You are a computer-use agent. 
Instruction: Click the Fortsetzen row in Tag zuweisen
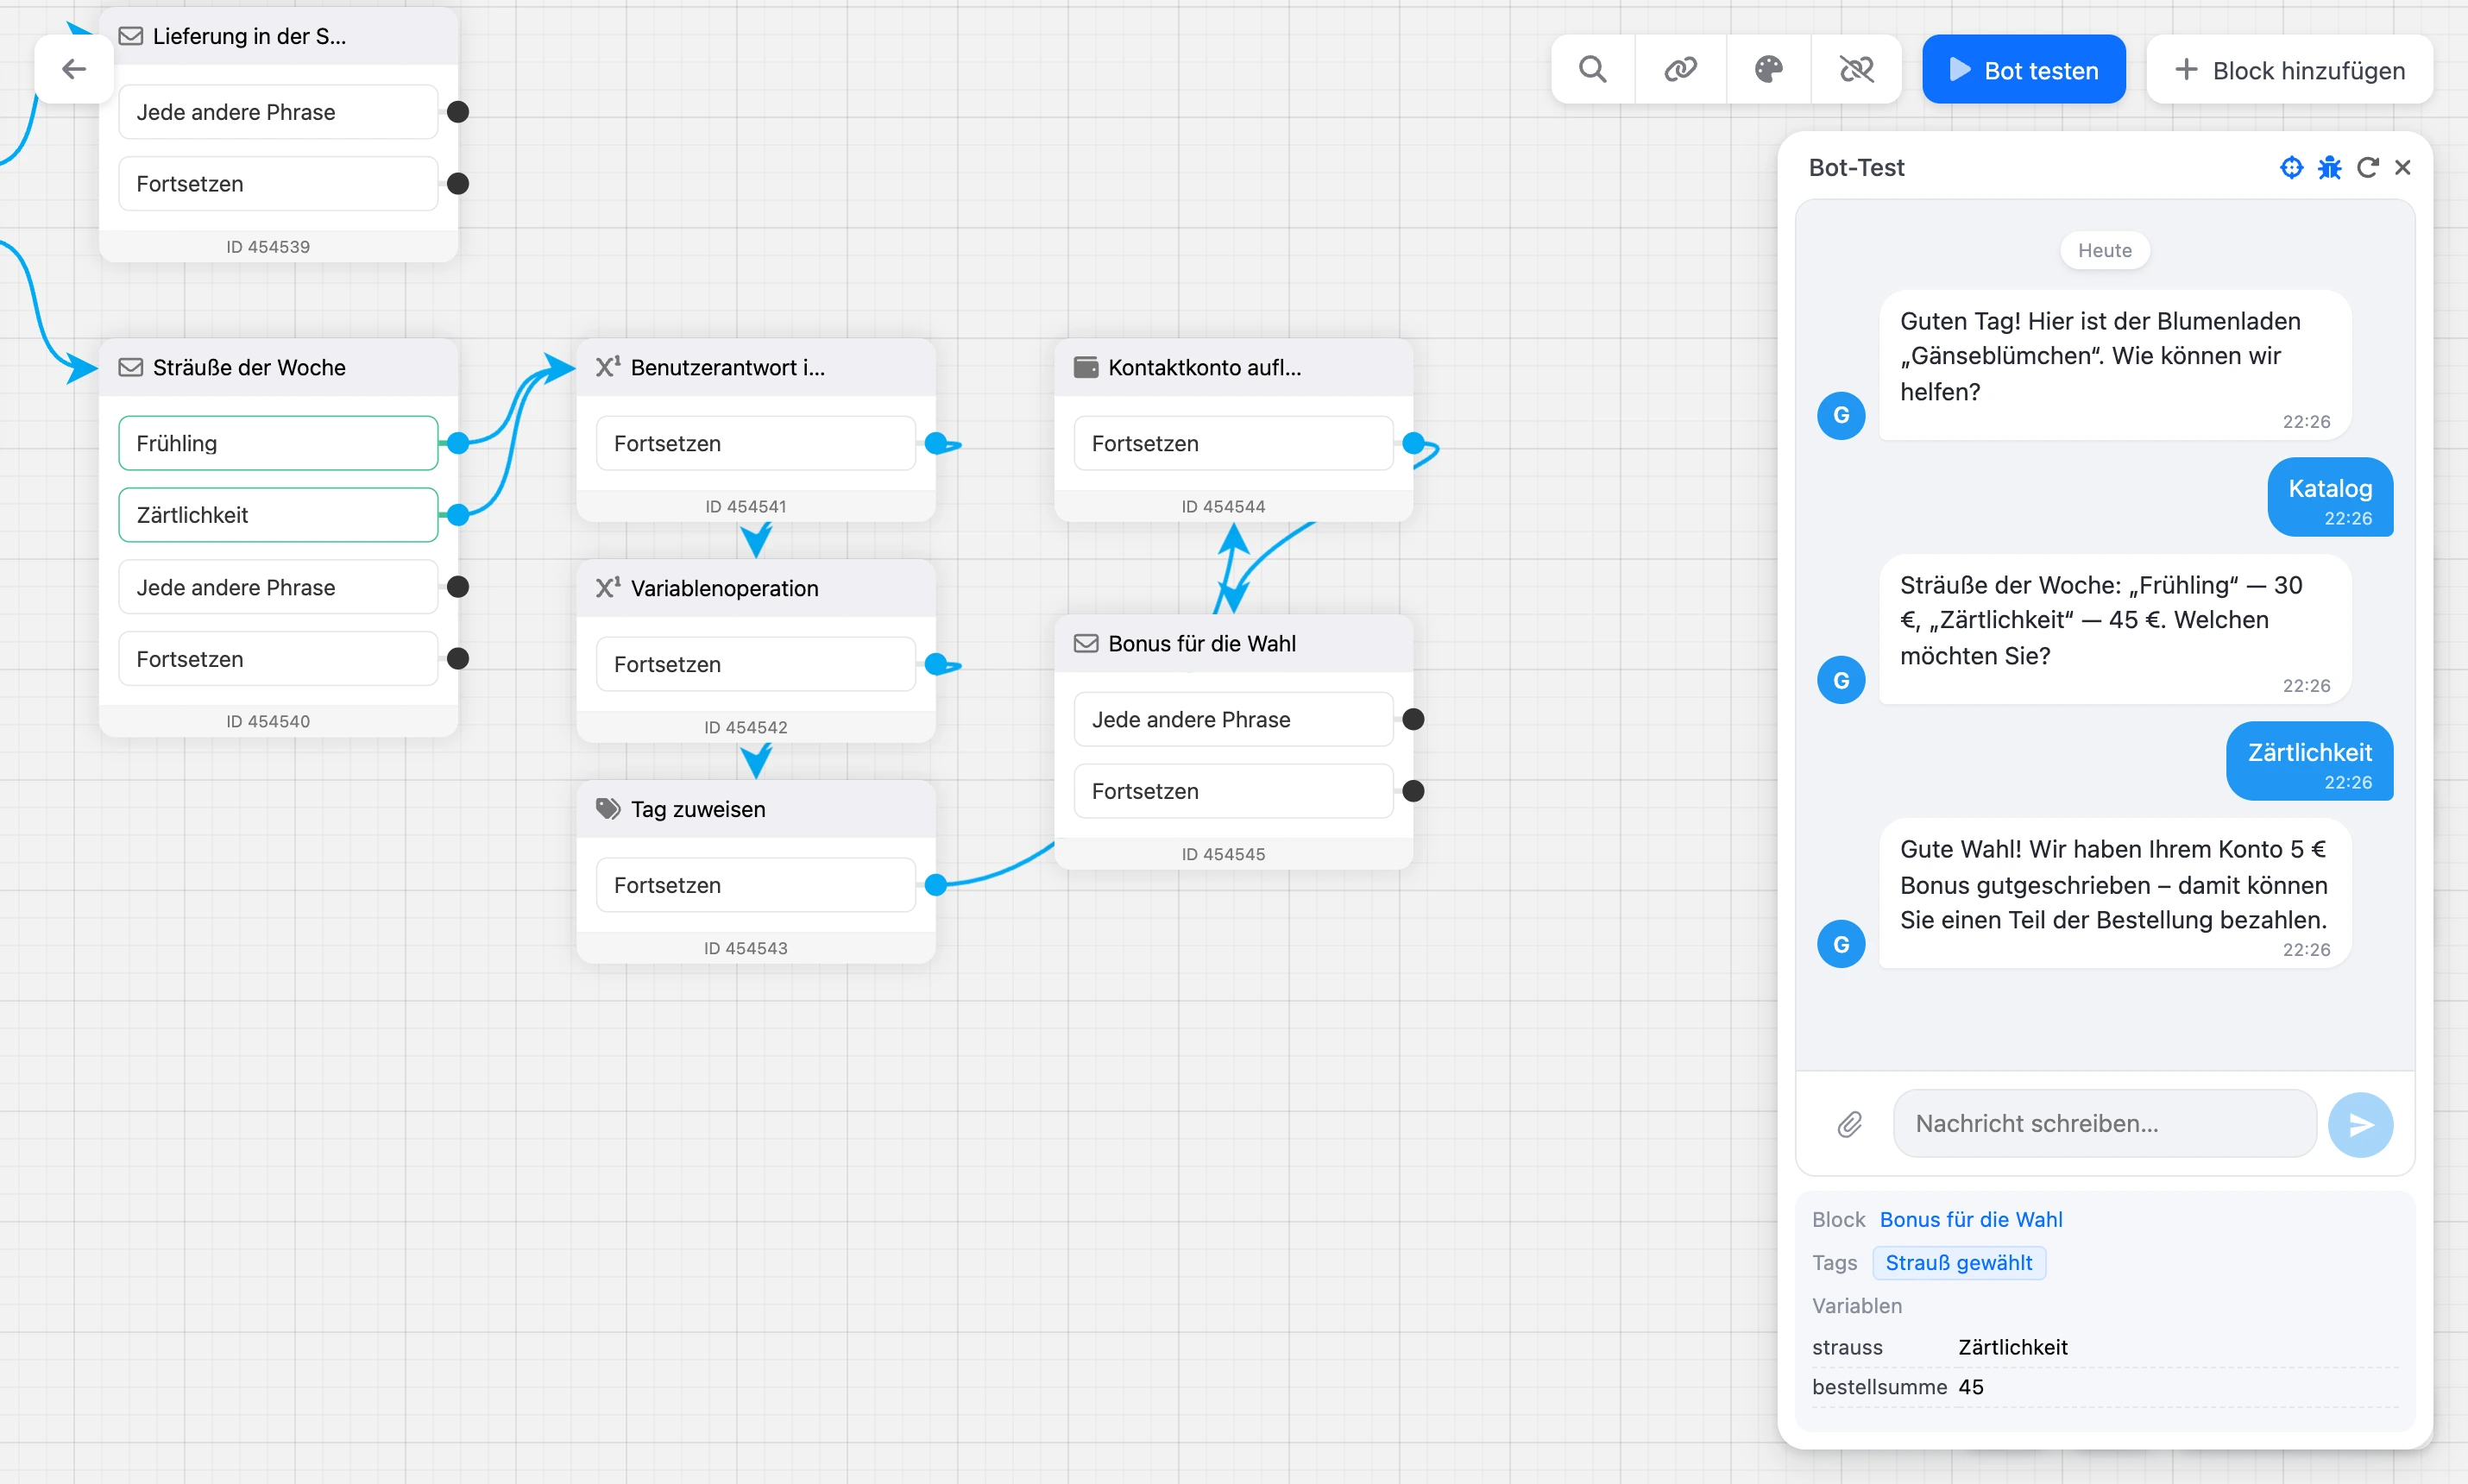pos(756,885)
